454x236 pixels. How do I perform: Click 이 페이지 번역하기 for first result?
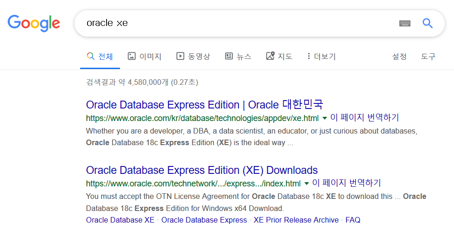[365, 117]
